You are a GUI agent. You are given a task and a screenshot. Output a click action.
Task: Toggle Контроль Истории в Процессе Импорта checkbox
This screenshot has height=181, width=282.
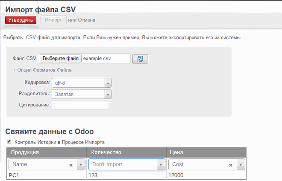point(9,141)
